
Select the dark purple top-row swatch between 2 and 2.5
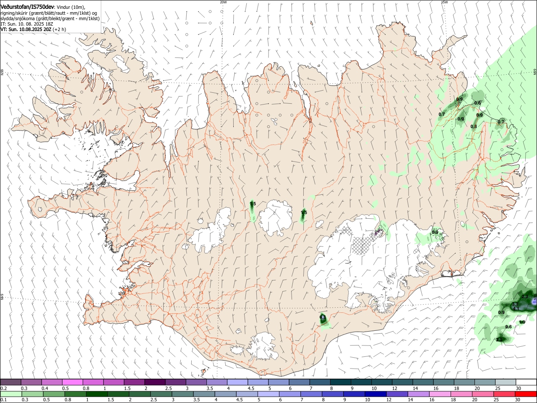point(155,382)
